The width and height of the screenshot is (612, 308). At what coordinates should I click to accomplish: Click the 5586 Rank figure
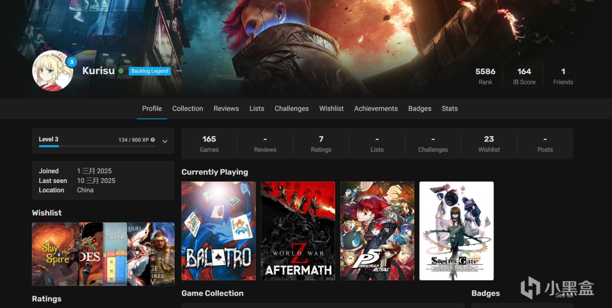[x=485, y=76]
